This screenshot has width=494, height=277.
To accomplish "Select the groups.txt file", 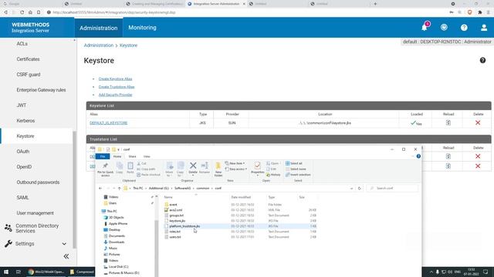I will (177, 215).
